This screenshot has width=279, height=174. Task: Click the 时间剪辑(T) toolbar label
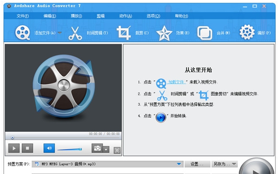[97, 33]
